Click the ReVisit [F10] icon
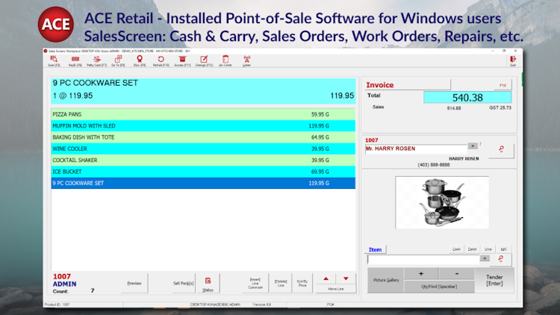The height and width of the screenshot is (315, 560). click(161, 61)
